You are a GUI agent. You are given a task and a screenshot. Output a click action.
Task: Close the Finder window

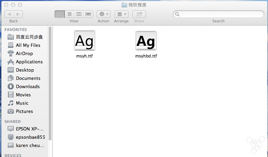click(x=6, y=5)
